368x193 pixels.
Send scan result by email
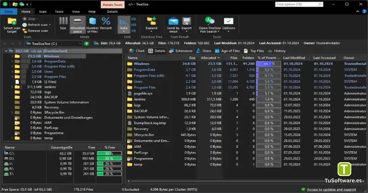coord(173,25)
